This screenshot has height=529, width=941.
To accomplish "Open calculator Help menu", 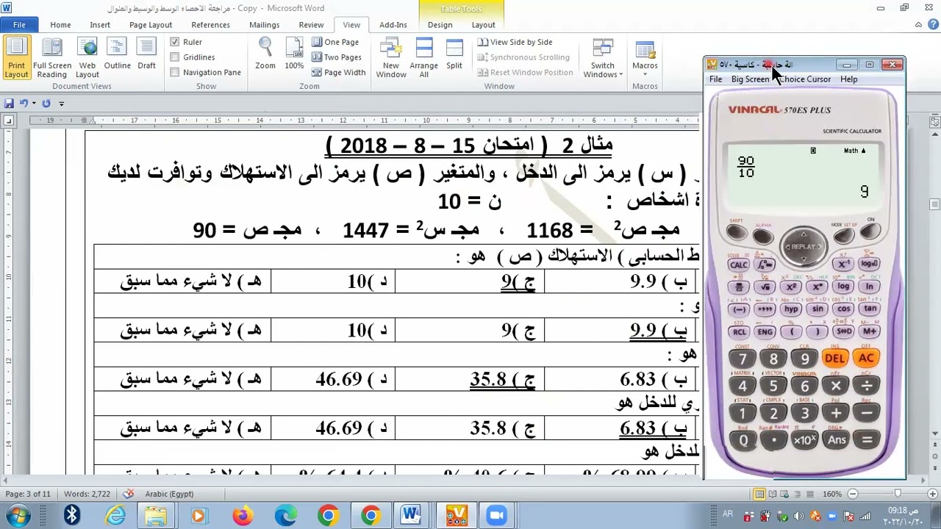I will coord(848,79).
